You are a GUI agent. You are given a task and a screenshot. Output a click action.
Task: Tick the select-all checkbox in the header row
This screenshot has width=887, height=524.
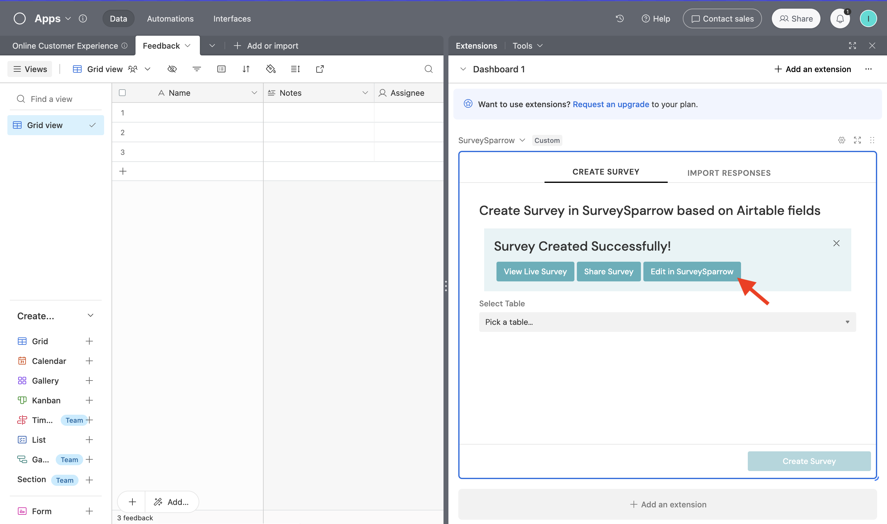pyautogui.click(x=122, y=92)
